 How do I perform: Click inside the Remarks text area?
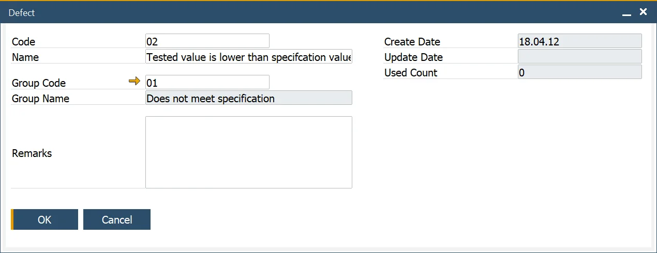248,152
